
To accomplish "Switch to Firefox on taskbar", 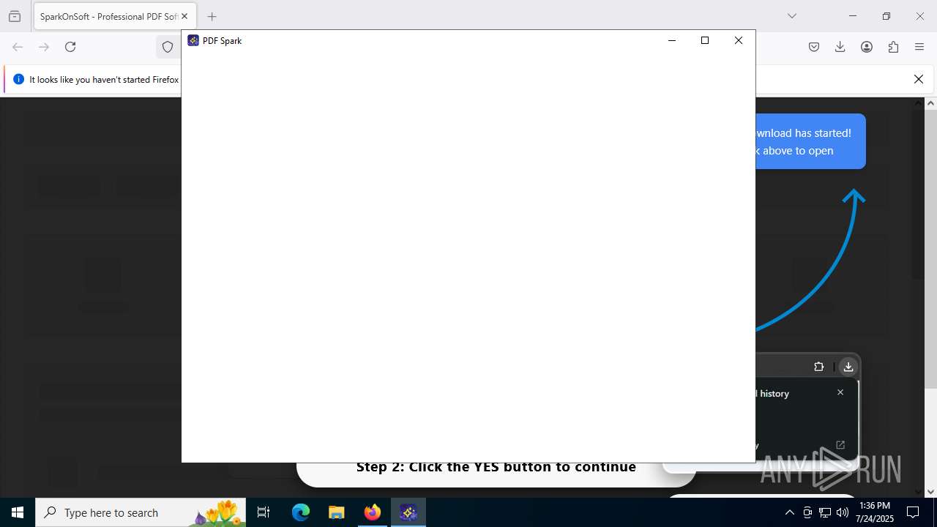I will coord(373,512).
